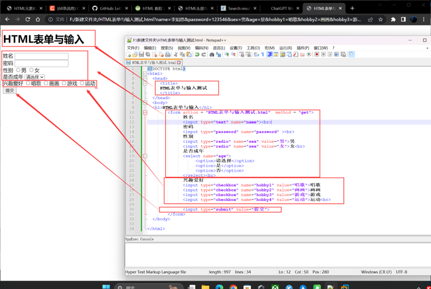The image size is (431, 289).
Task: Collapse the form tag fold marker
Action: 145,113
